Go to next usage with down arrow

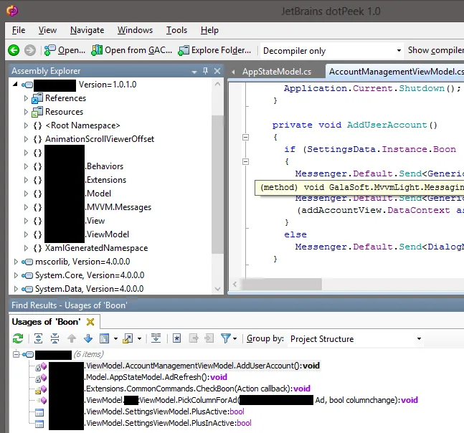(88, 338)
